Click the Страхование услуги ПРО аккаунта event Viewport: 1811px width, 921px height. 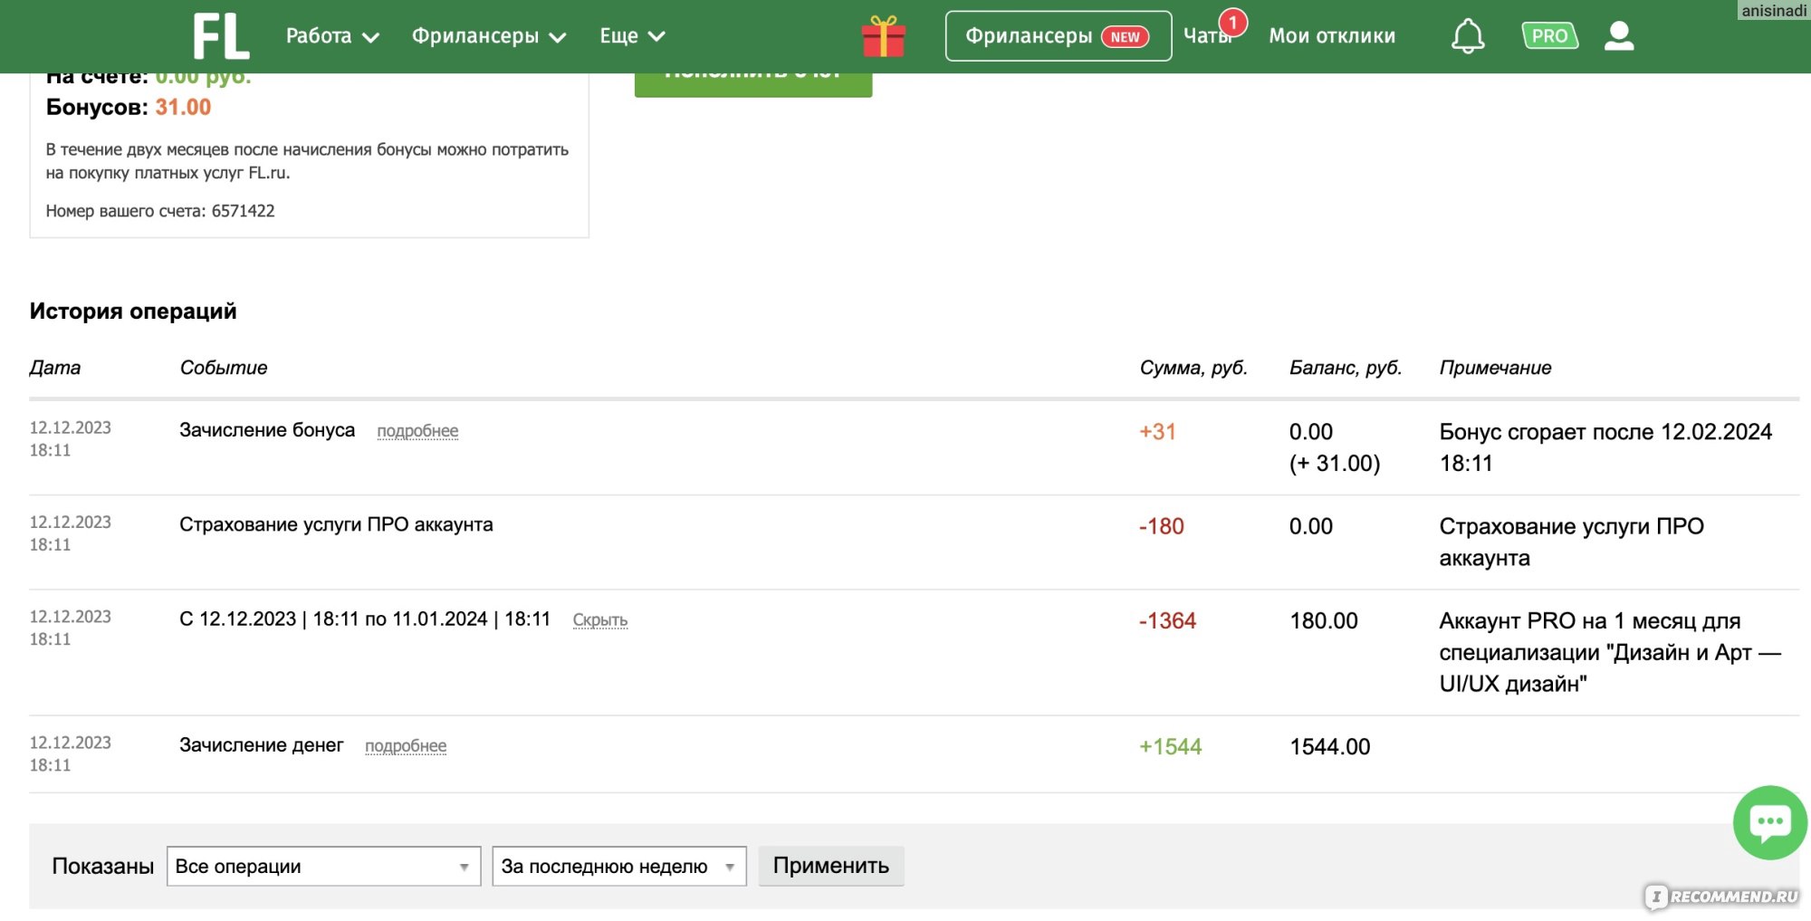coord(336,524)
